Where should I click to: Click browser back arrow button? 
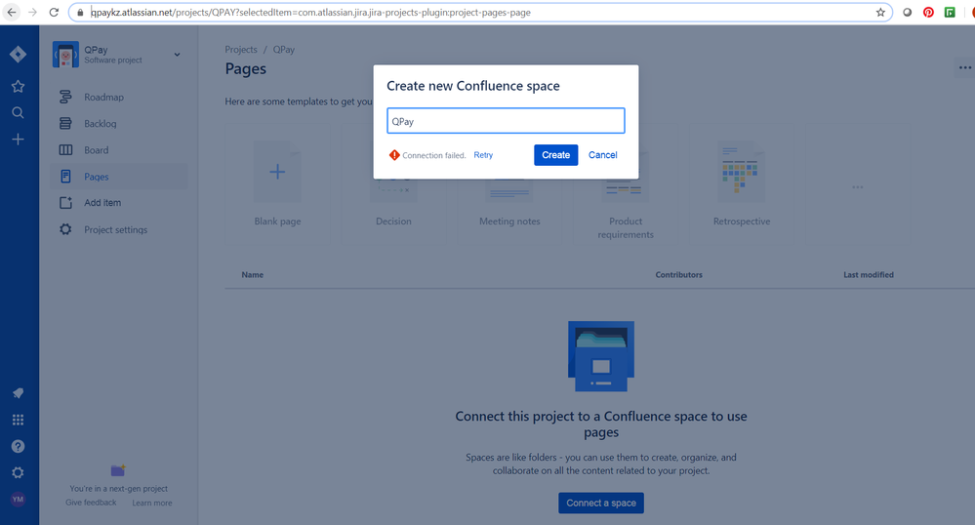(12, 13)
